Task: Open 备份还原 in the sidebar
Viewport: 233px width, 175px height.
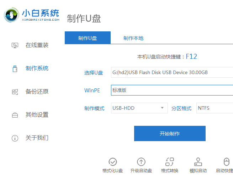Action: [x=37, y=92]
